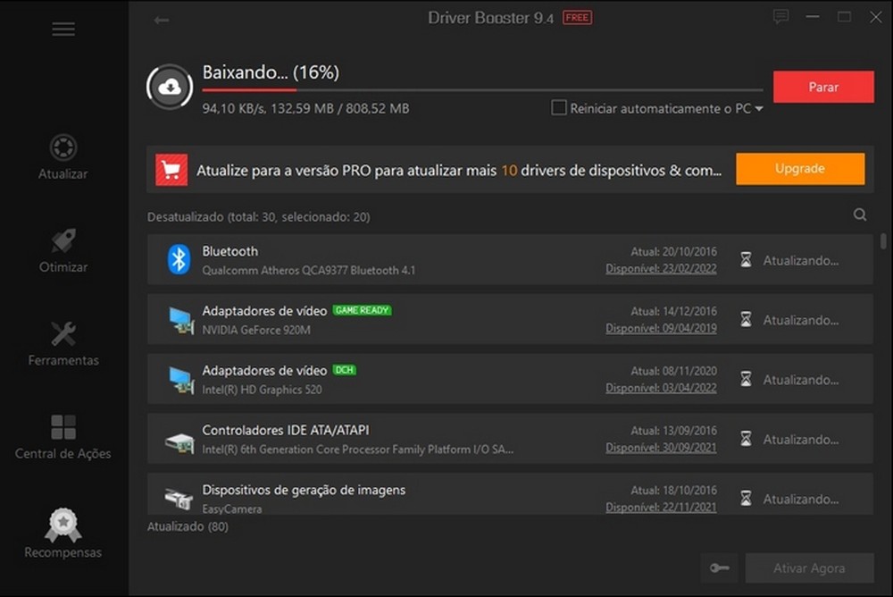Enable Reiniciar automaticamente o PC
Viewport: 893px width, 597px height.
coord(558,107)
